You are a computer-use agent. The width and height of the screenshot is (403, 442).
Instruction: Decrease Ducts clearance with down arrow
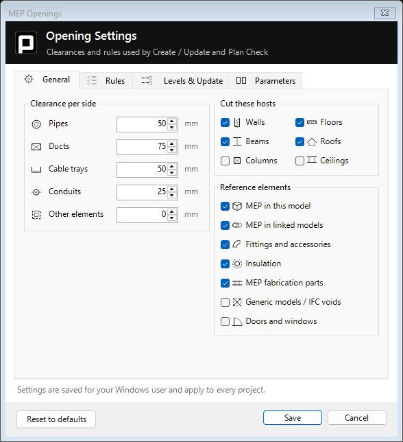point(172,150)
